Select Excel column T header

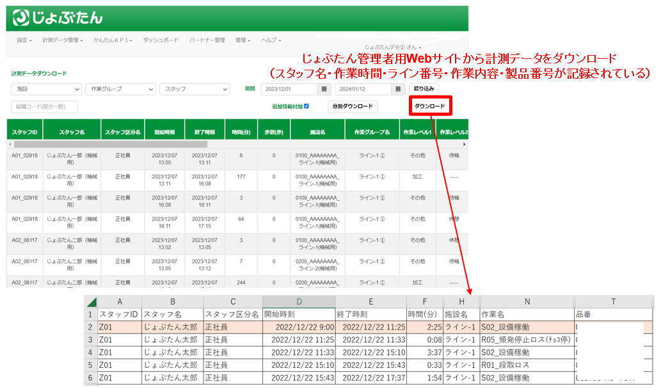[614, 302]
